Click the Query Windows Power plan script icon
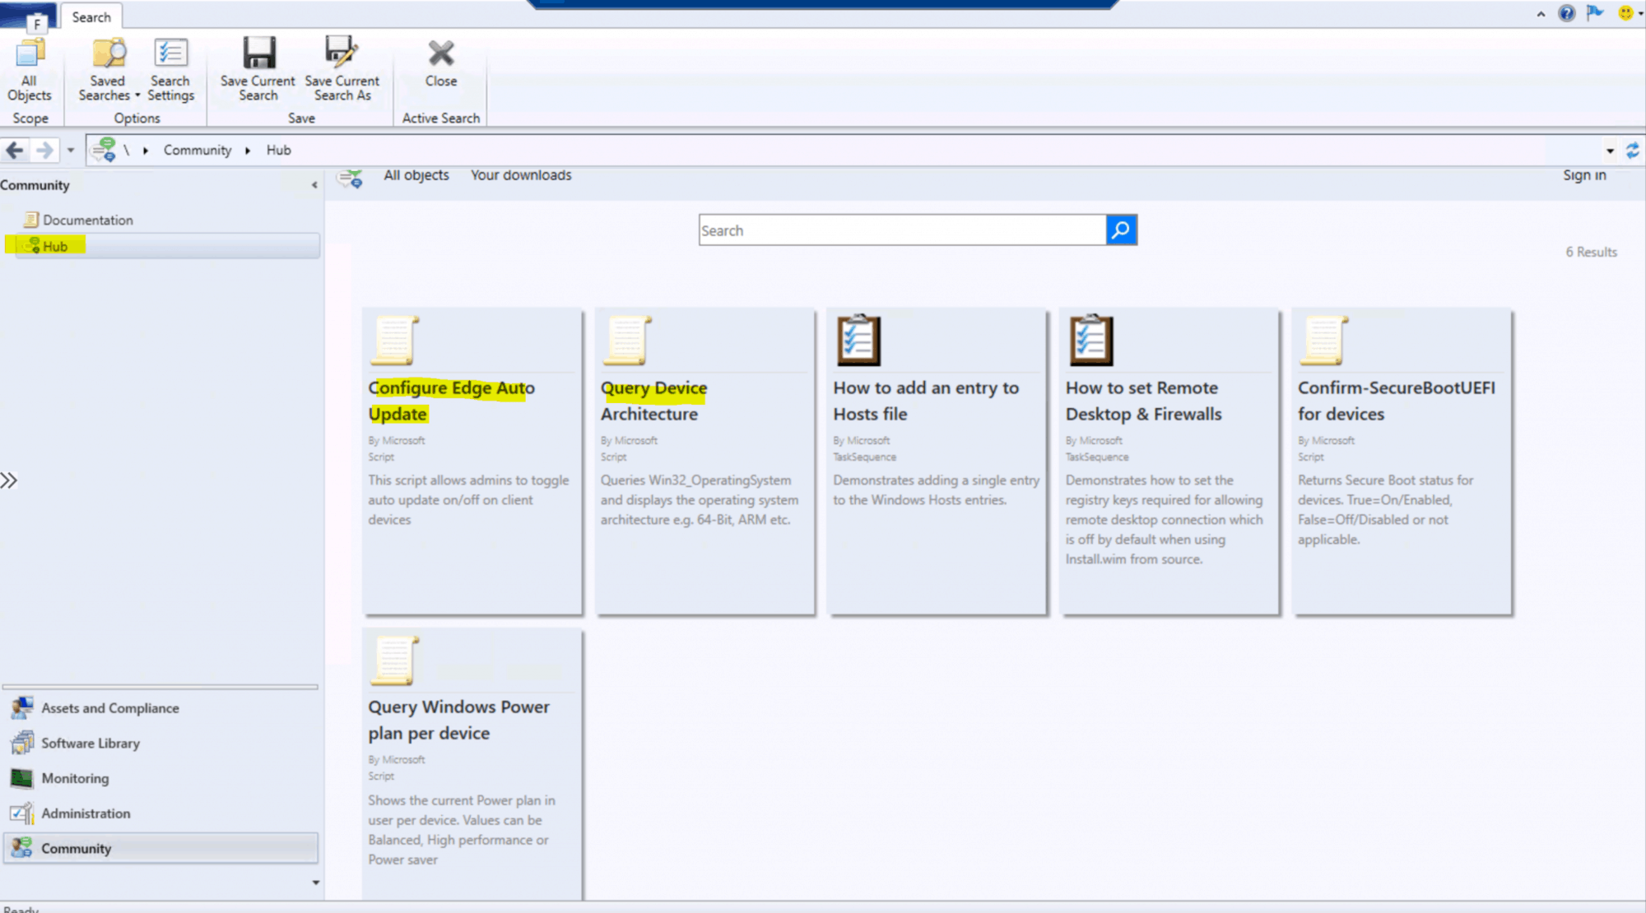This screenshot has height=913, width=1646. (x=394, y=660)
